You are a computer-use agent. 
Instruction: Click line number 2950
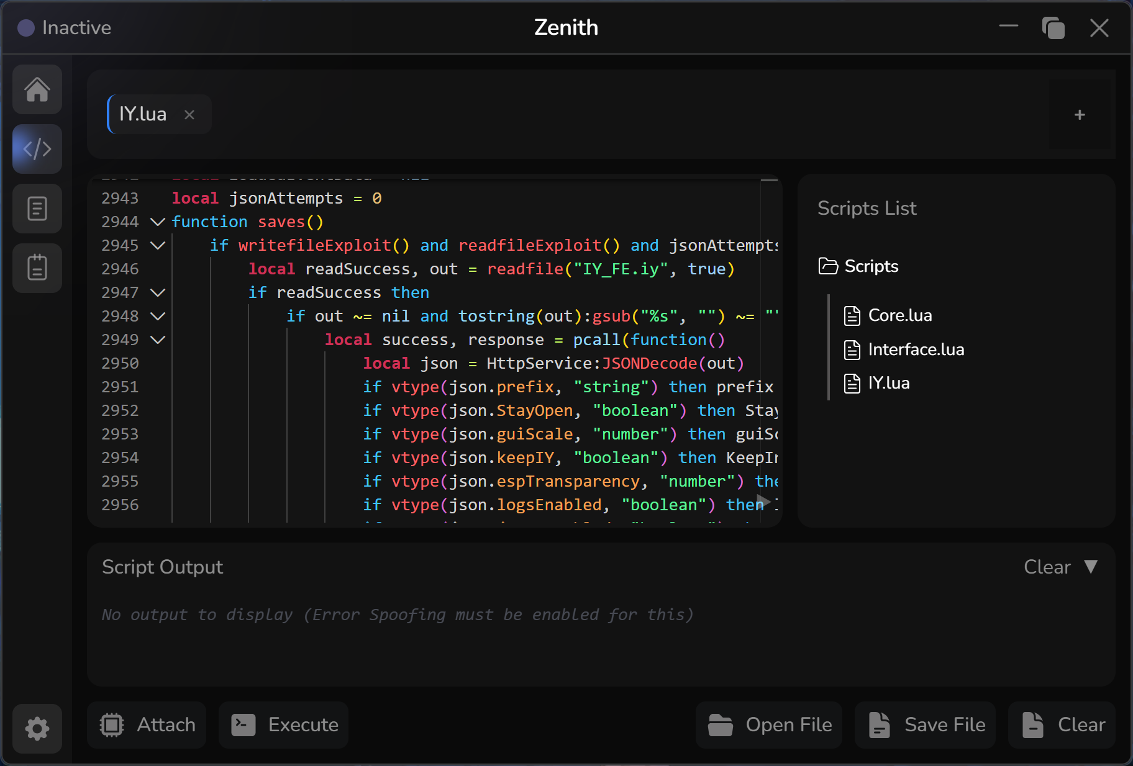[120, 363]
